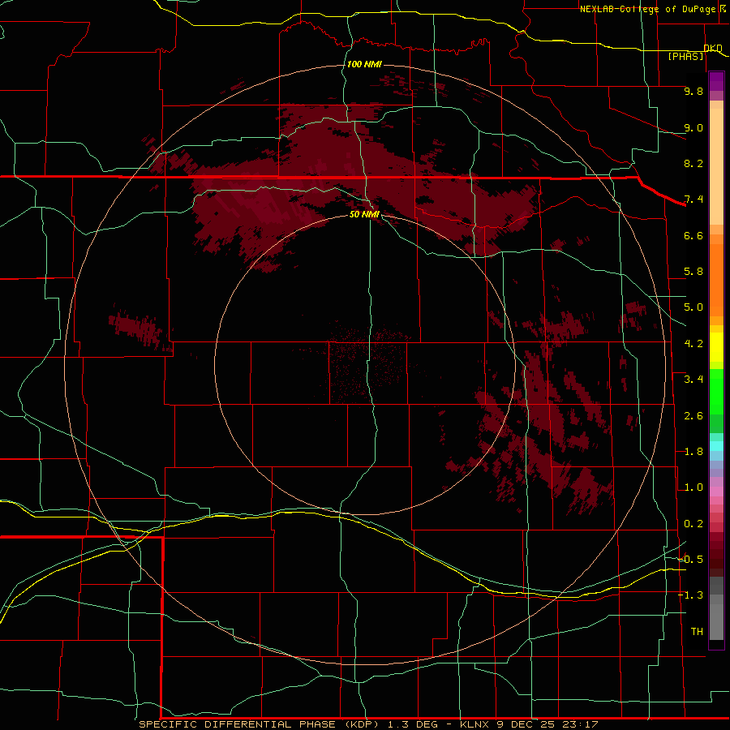Click the 1.8 scale value

pos(693,452)
